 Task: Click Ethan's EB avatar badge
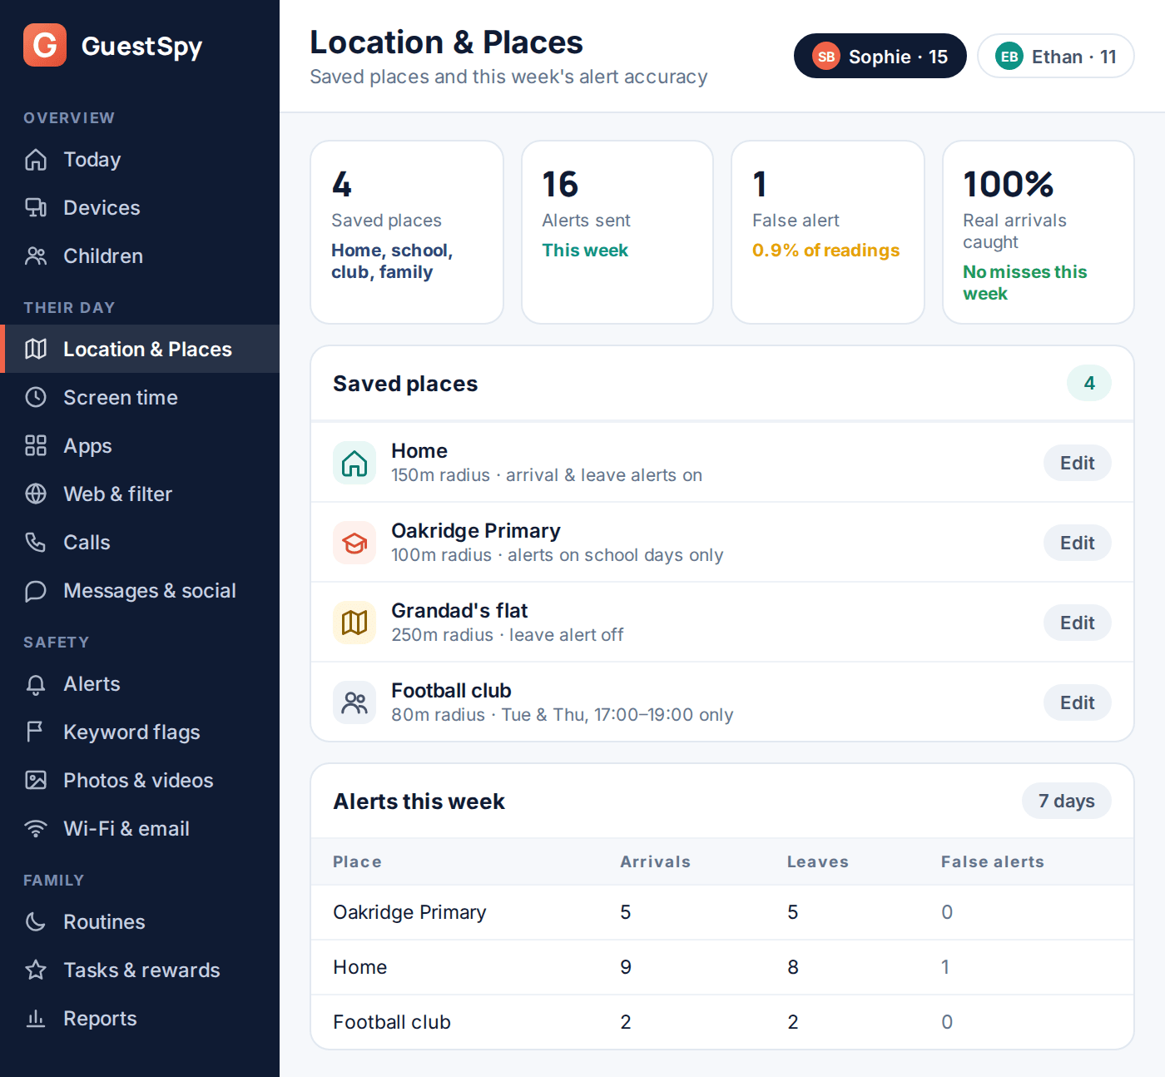tap(1009, 57)
